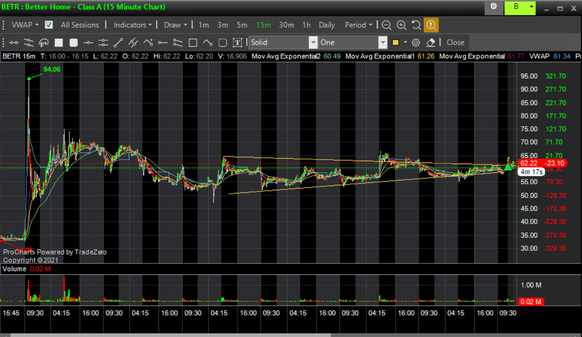Open the One line width dropdown
Image resolution: width=582 pixels, height=337 pixels.
coord(382,43)
